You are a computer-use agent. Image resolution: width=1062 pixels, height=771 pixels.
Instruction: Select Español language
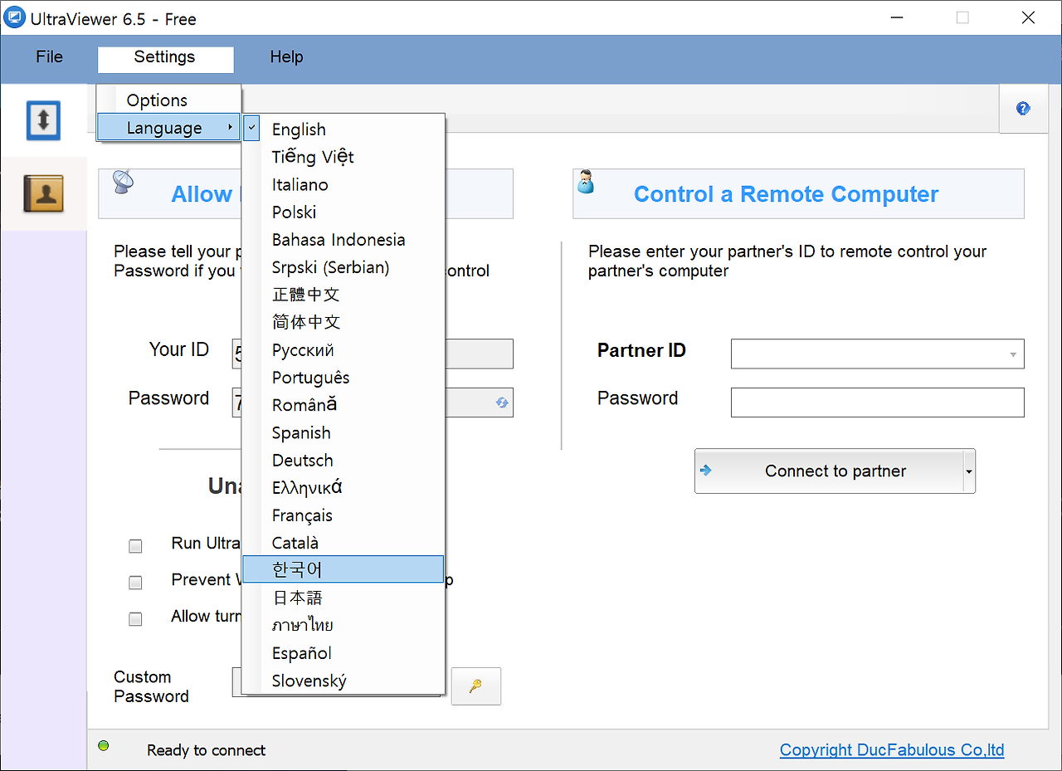point(343,653)
